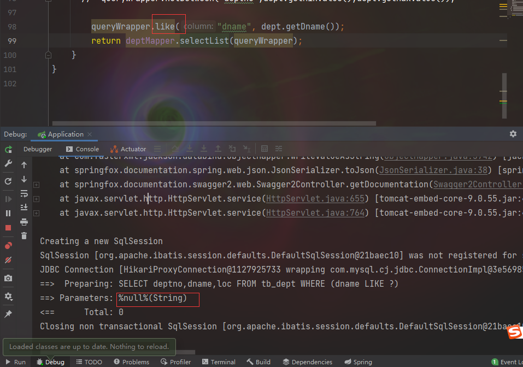The image size is (523, 367).
Task: Click the Sogou input method icon
Action: 515,332
